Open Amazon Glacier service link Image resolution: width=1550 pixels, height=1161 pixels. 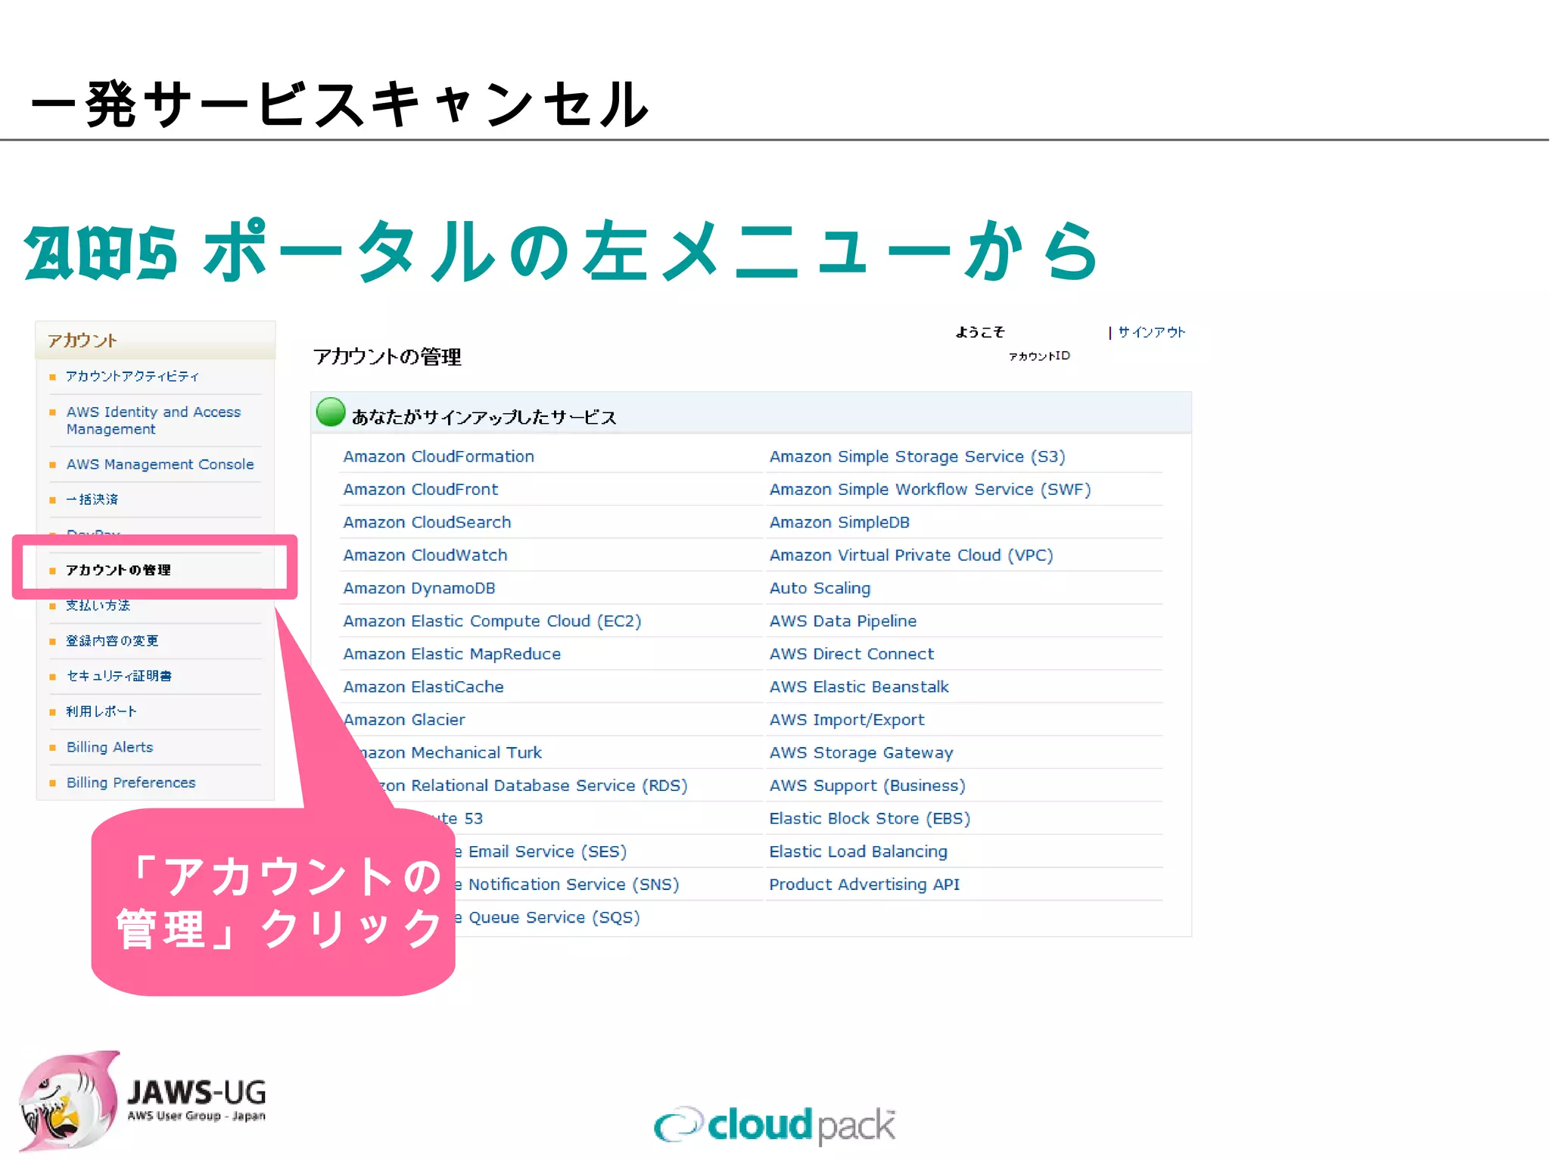405,720
